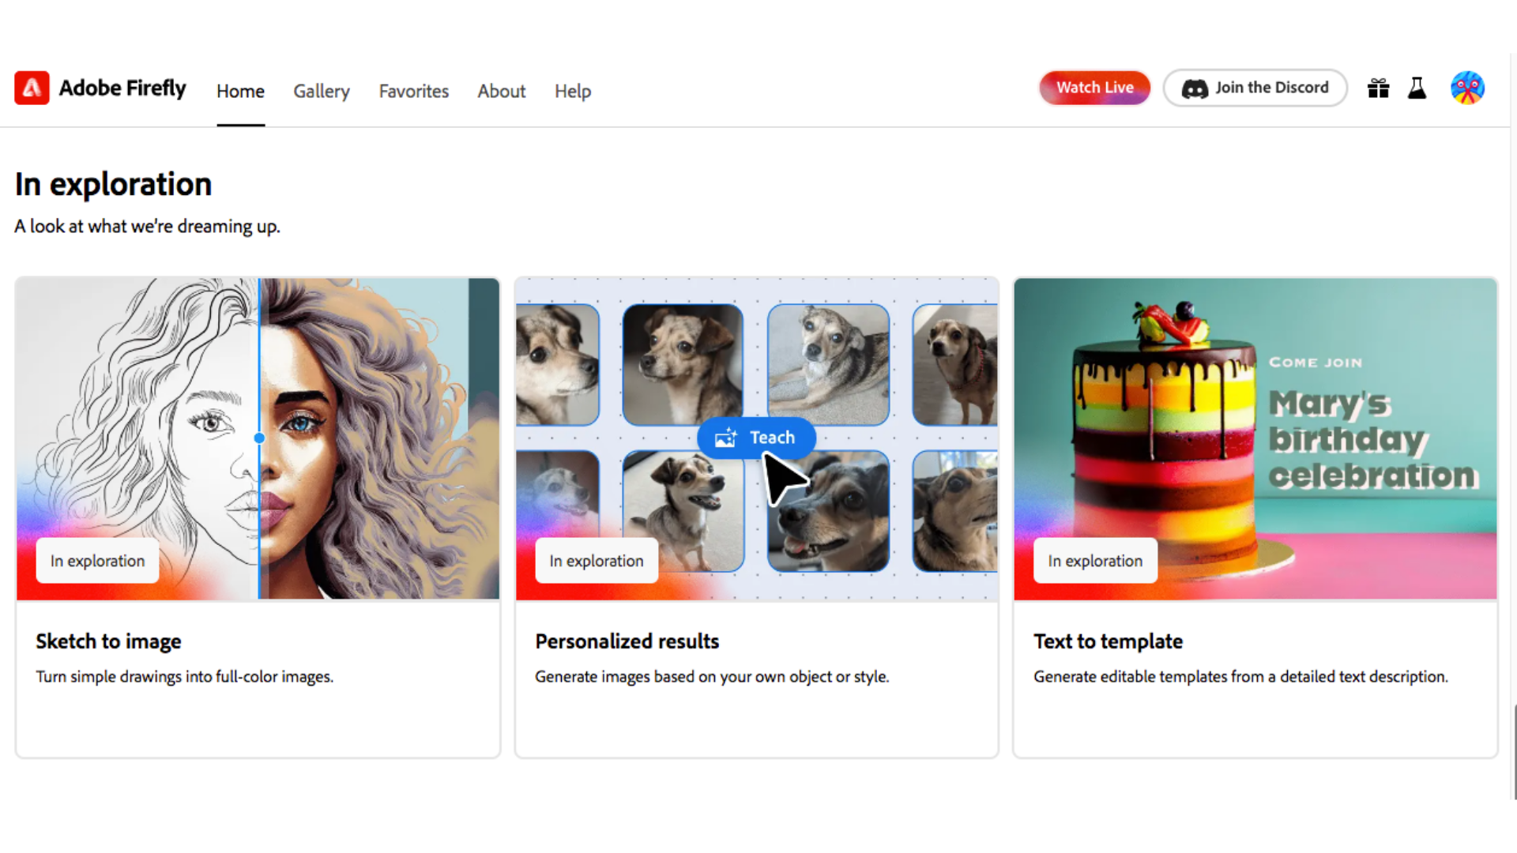
Task: Open the Help menu item
Action: (x=573, y=91)
